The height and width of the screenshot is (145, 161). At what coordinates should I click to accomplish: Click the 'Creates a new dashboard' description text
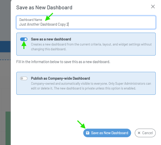tap(91, 47)
